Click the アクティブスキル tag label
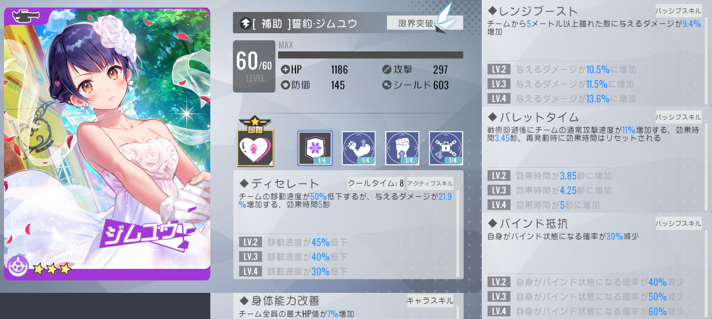This screenshot has width=712, height=319. (430, 183)
